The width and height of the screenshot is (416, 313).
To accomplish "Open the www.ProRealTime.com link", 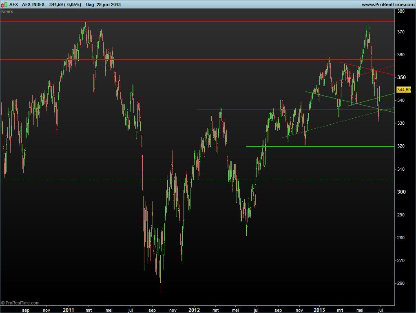I will point(387,4).
